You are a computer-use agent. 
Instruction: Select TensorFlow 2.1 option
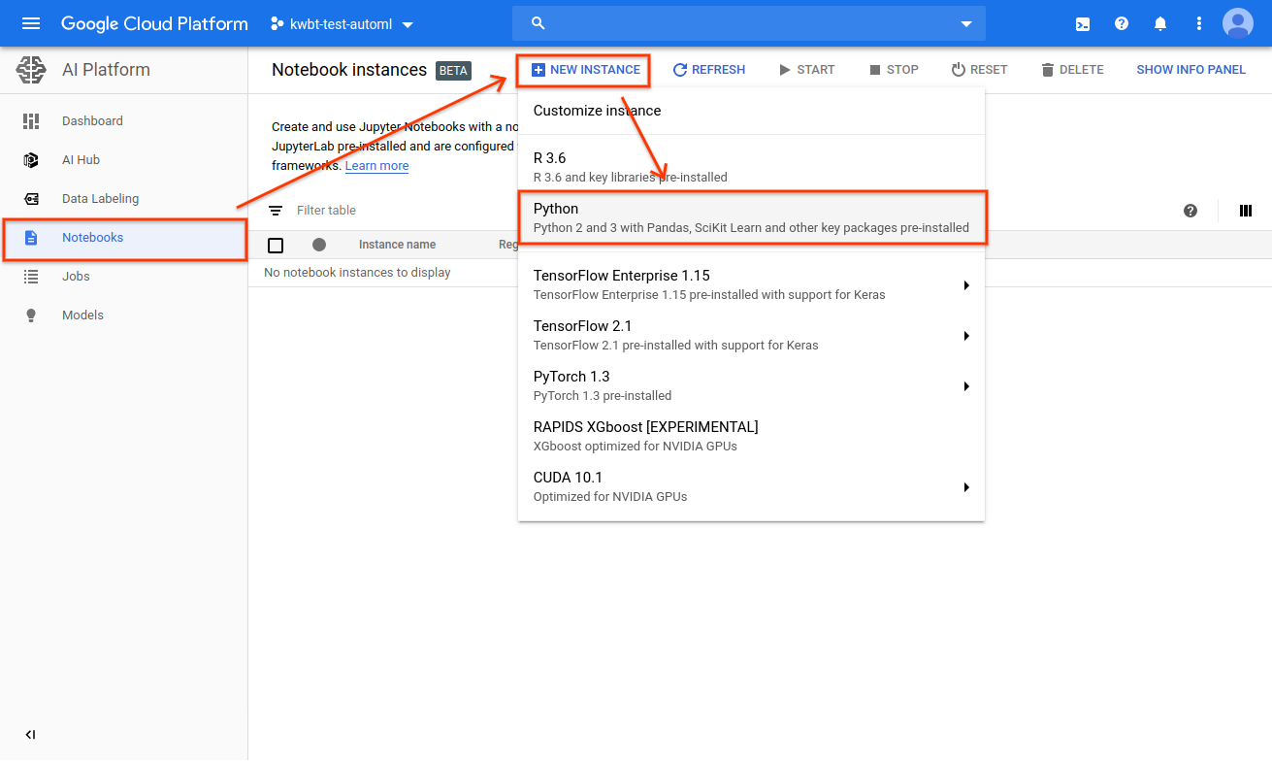pyautogui.click(x=751, y=335)
